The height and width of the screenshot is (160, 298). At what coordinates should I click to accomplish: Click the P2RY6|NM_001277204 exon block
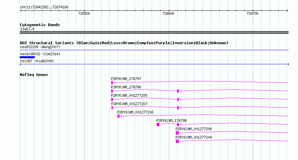[x=177, y=141]
